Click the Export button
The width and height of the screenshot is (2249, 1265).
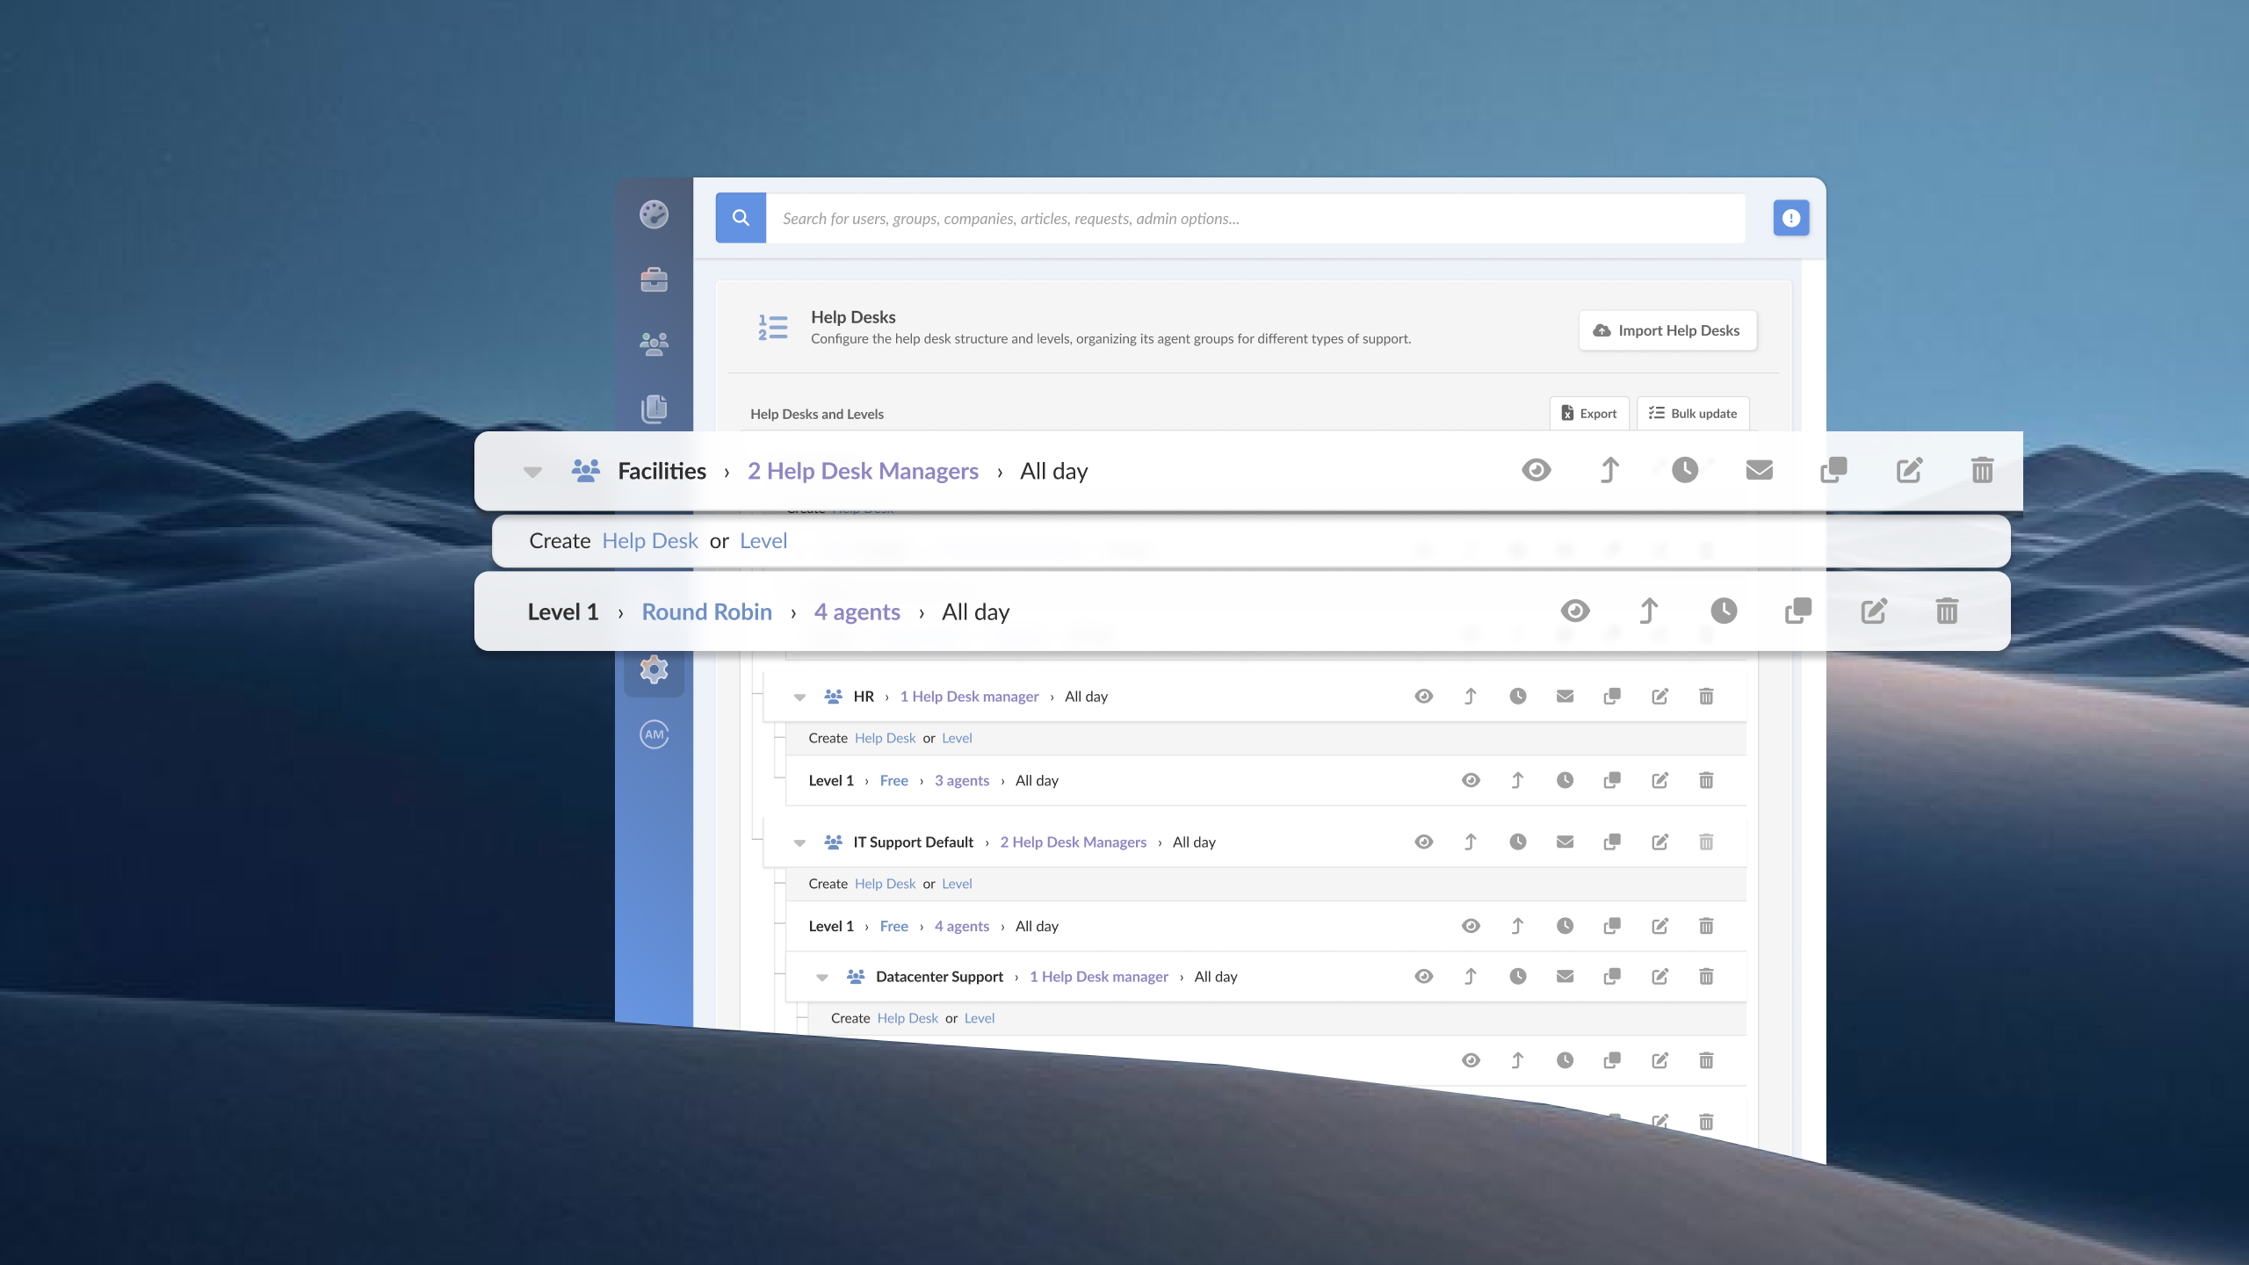[x=1589, y=413]
